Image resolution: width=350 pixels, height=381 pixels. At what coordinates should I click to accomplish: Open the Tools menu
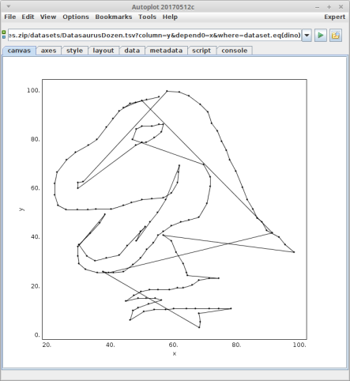pyautogui.click(x=147, y=17)
